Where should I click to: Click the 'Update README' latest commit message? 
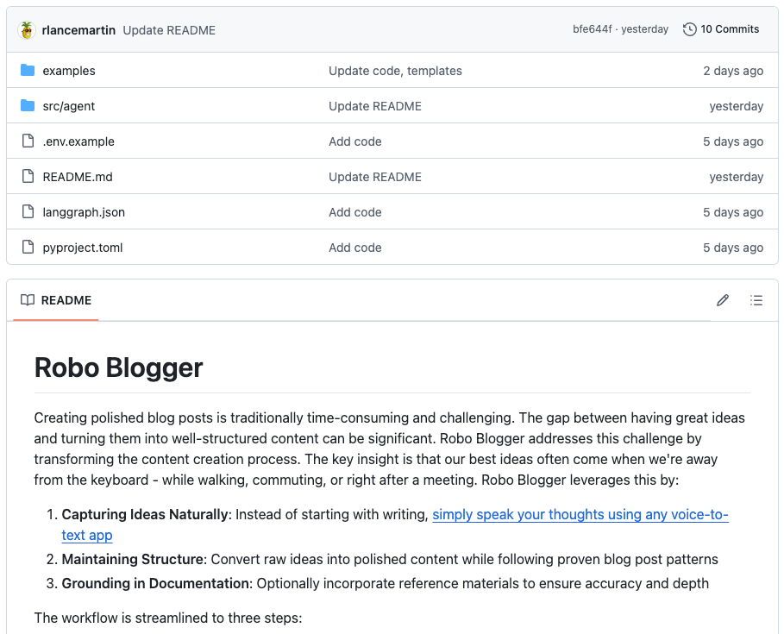pos(169,30)
